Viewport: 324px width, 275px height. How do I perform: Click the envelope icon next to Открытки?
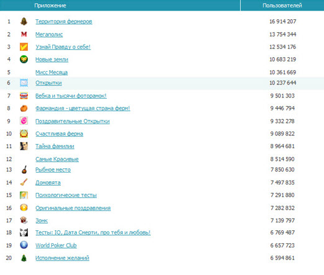pyautogui.click(x=24, y=83)
